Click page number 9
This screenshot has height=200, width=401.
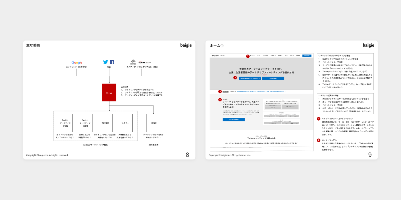(370, 155)
